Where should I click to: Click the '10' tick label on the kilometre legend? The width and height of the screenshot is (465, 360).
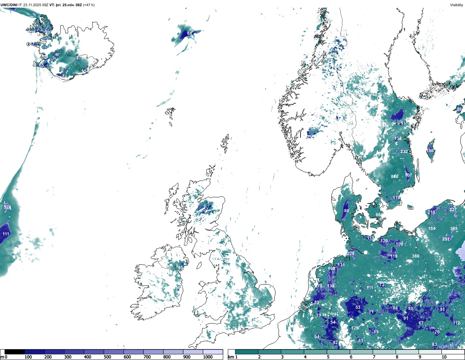tap(444, 357)
